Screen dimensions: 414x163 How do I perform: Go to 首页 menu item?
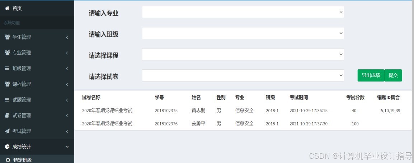tap(37, 8)
